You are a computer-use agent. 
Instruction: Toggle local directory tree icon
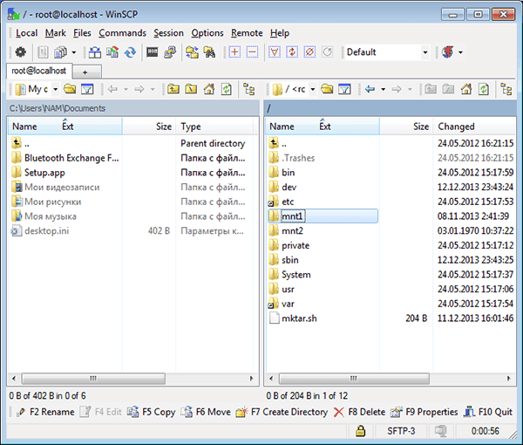pos(248,89)
